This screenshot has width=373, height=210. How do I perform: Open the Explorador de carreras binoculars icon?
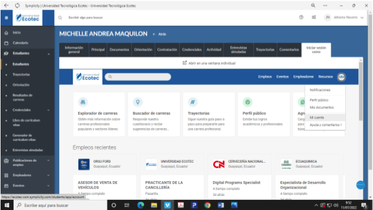(83, 102)
